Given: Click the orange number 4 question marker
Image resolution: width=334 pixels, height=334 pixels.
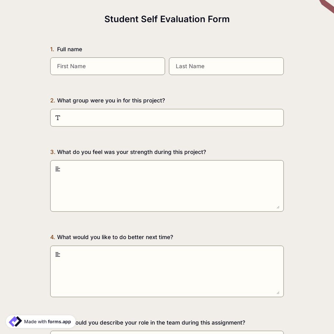Looking at the screenshot, I should (x=52, y=237).
